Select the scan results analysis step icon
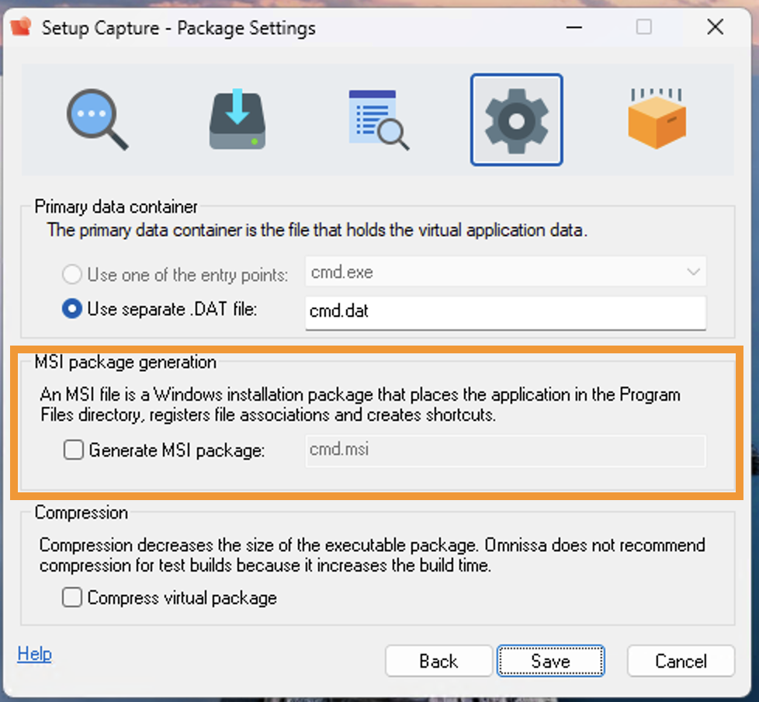This screenshot has width=759, height=702. point(377,118)
